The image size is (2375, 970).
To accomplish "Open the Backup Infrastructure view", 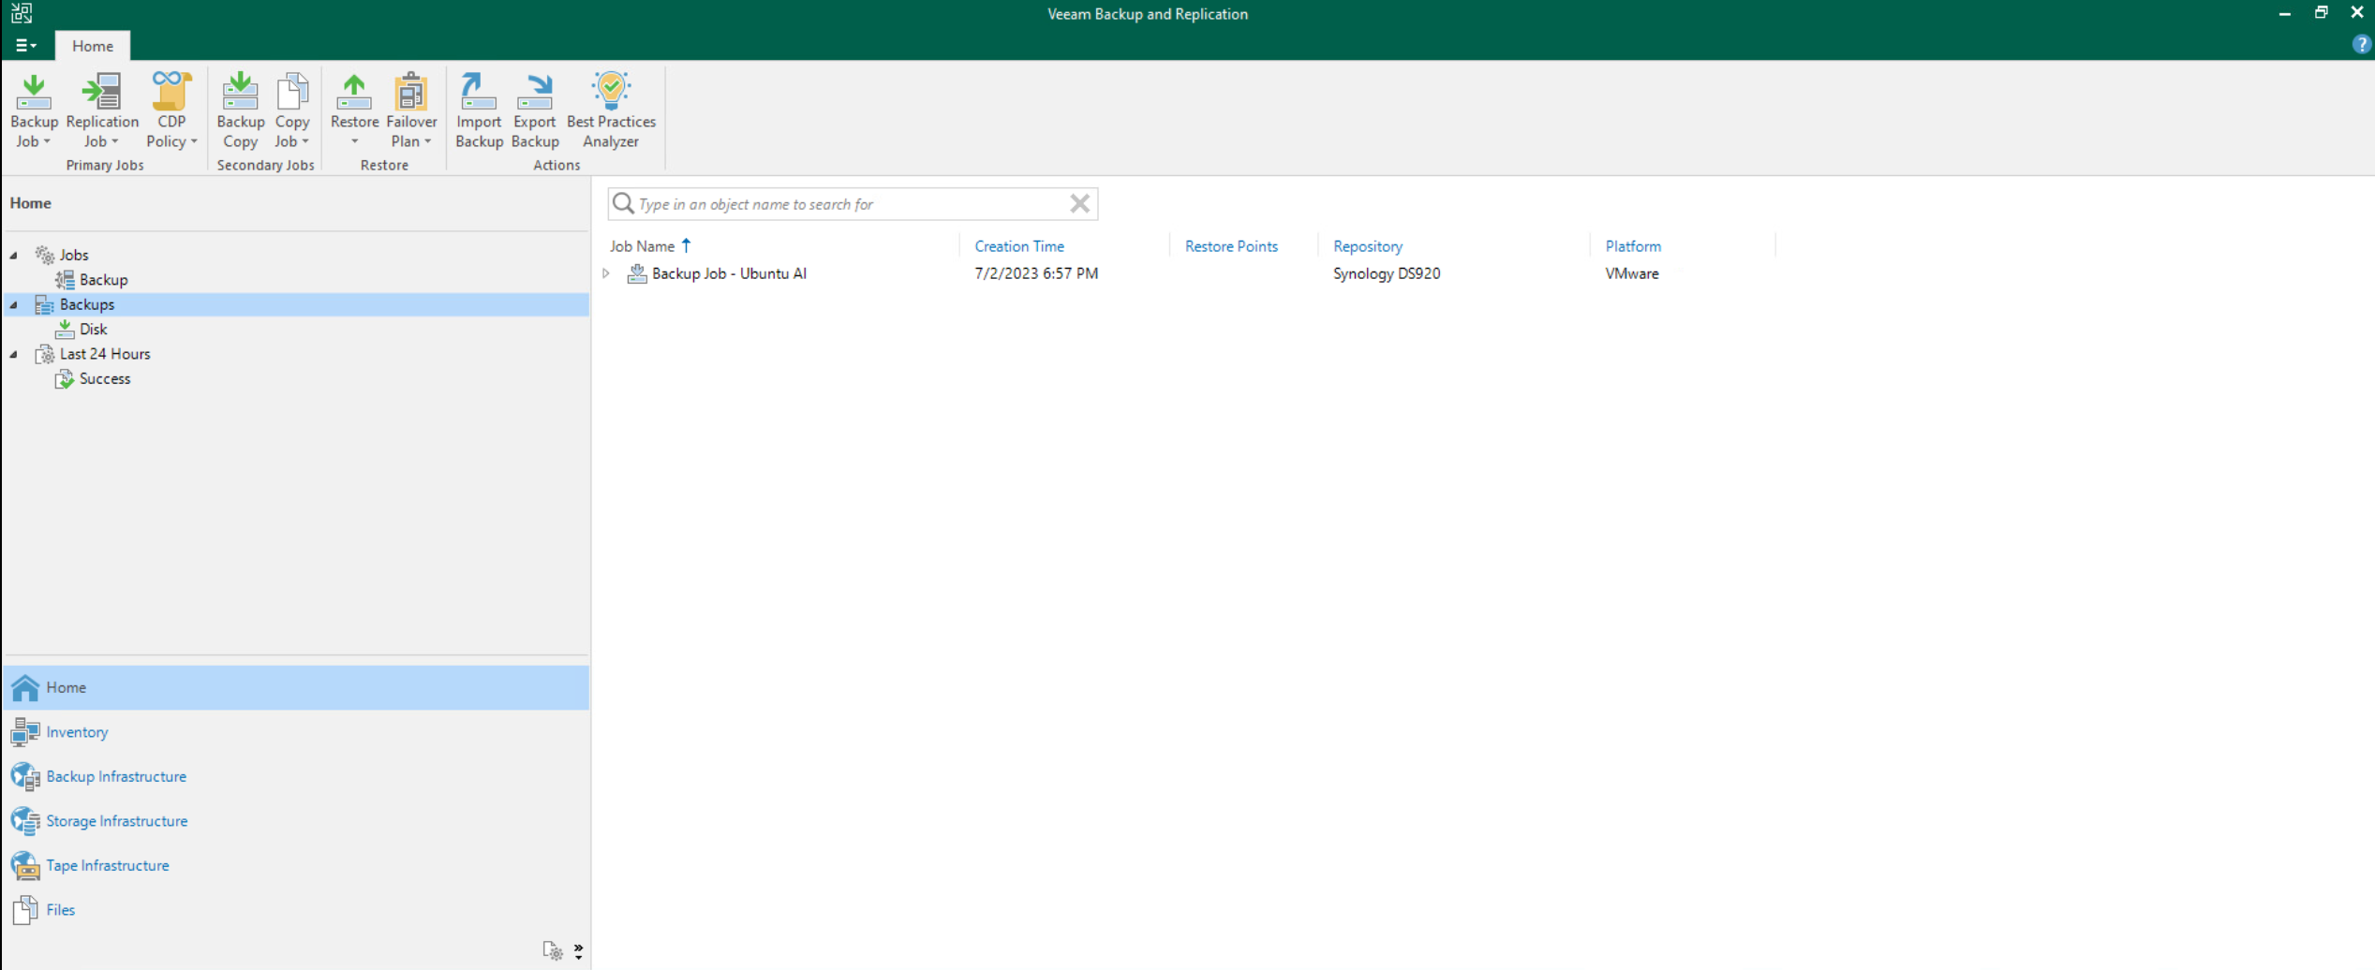I will point(296,776).
